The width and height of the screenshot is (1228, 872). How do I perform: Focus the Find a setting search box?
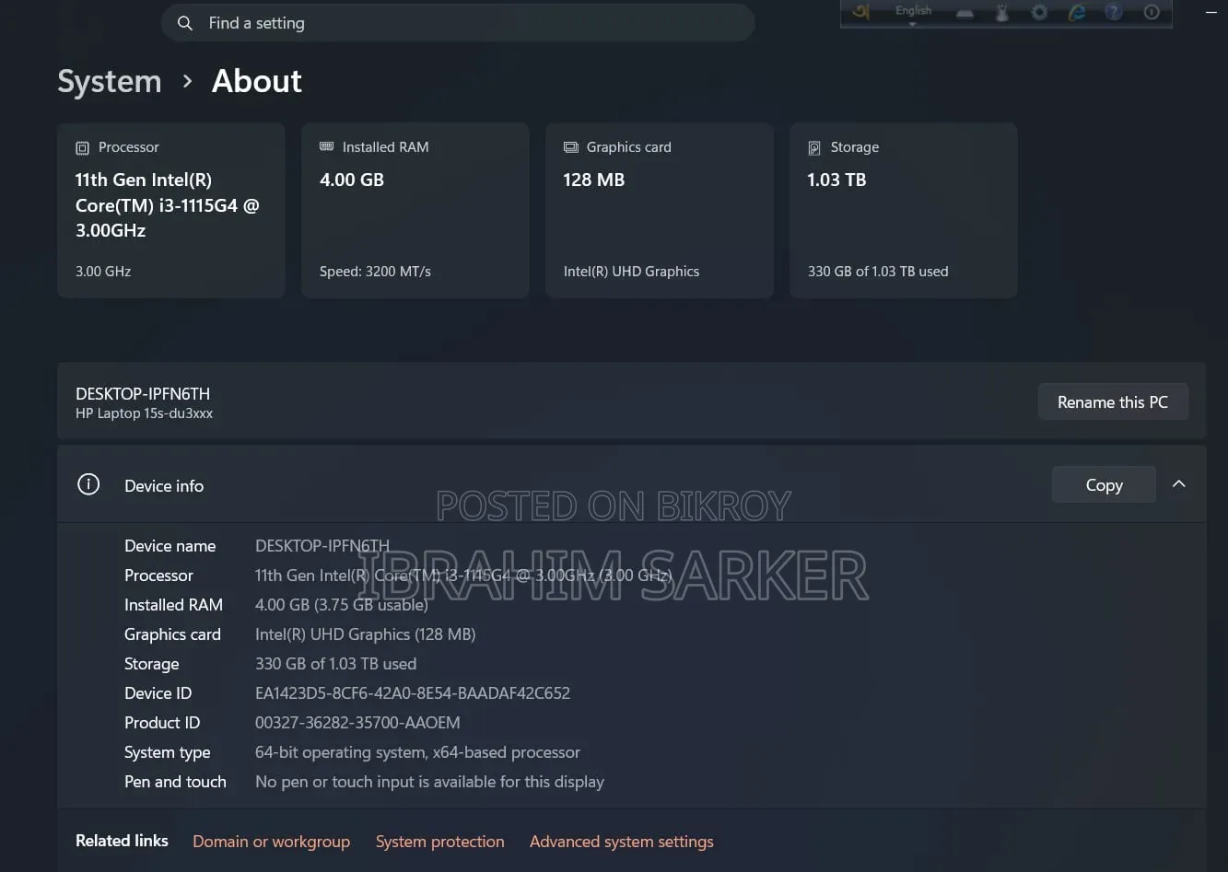[x=458, y=23]
